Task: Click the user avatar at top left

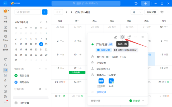Action: pos(5,11)
